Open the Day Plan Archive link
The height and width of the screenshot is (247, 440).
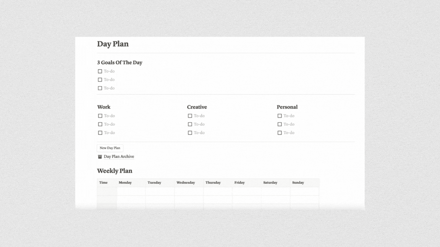[x=119, y=157]
